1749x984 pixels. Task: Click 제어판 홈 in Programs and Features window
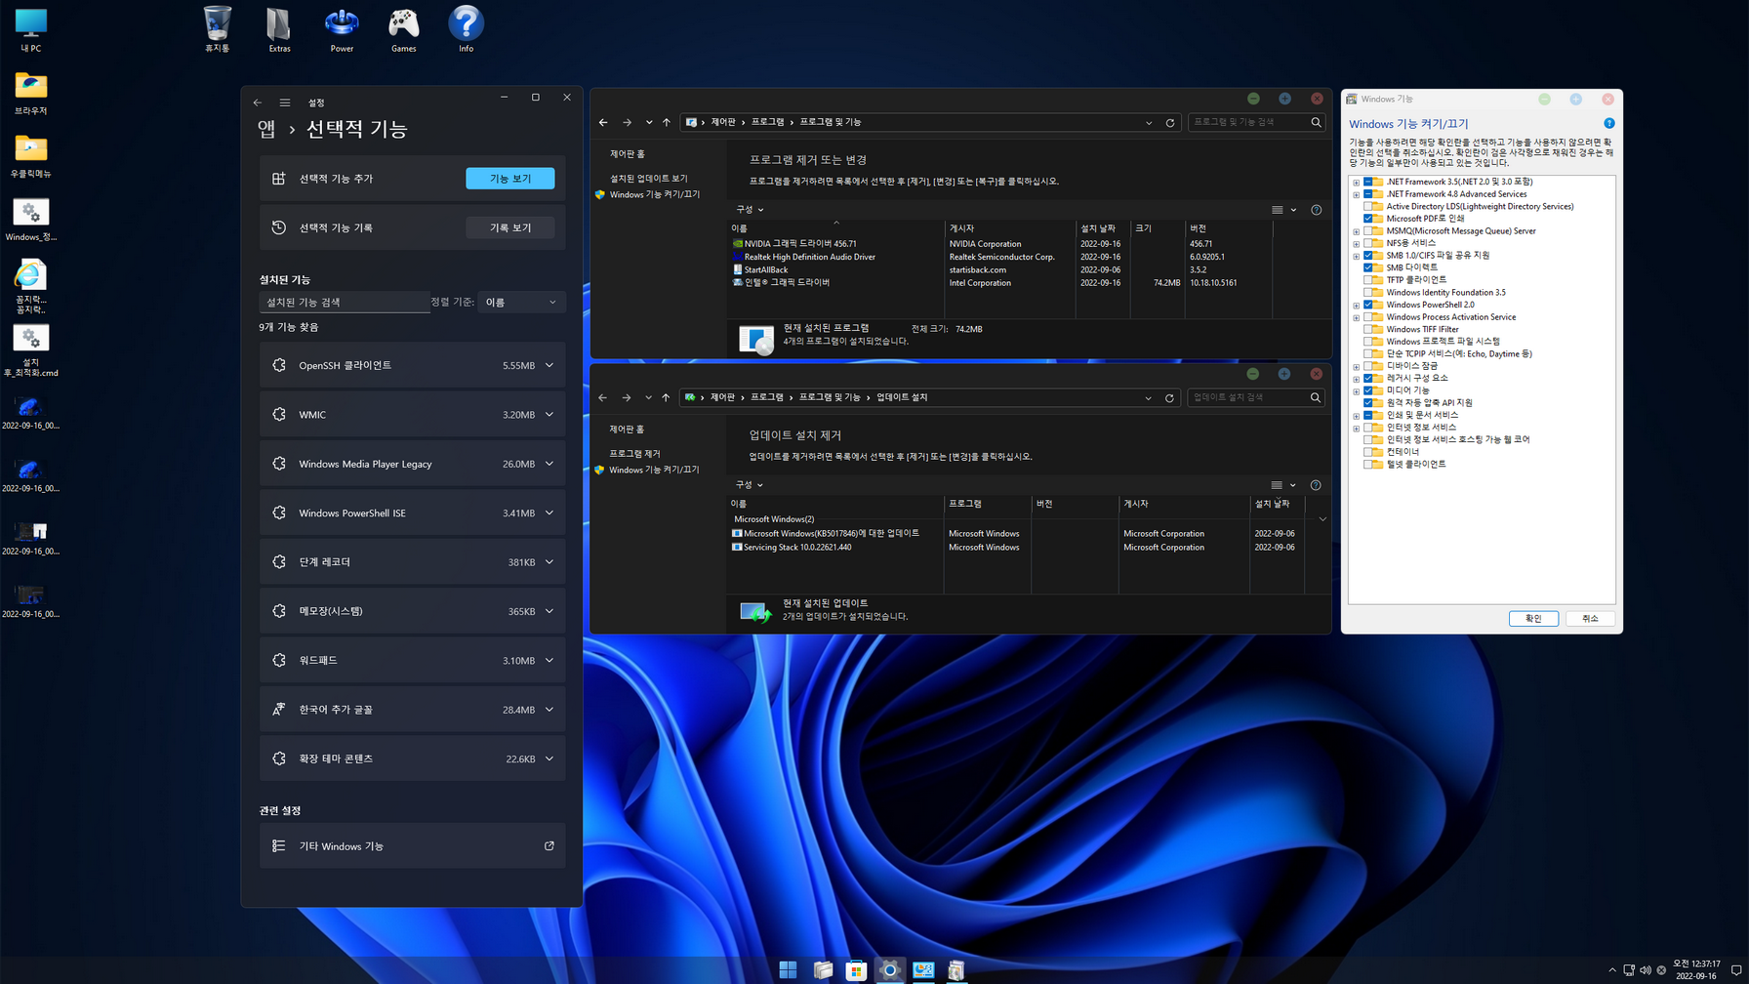point(628,154)
